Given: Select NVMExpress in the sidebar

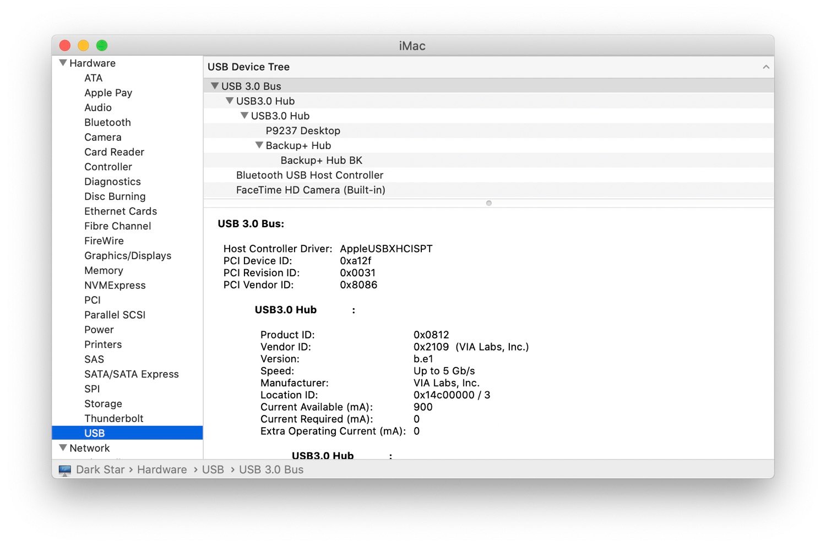Looking at the screenshot, I should 115,285.
